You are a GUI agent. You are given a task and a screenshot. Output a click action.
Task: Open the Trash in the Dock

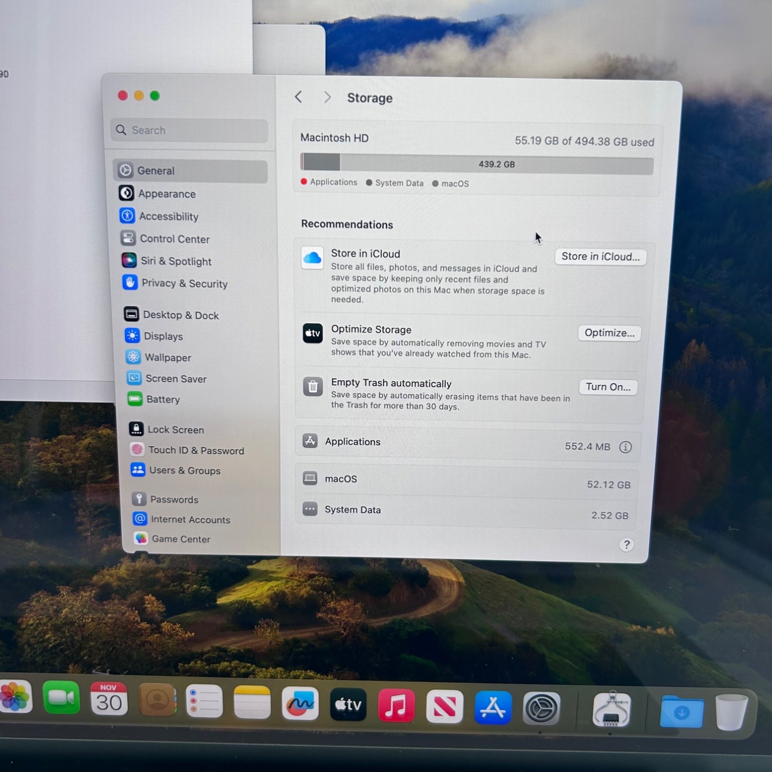click(731, 712)
